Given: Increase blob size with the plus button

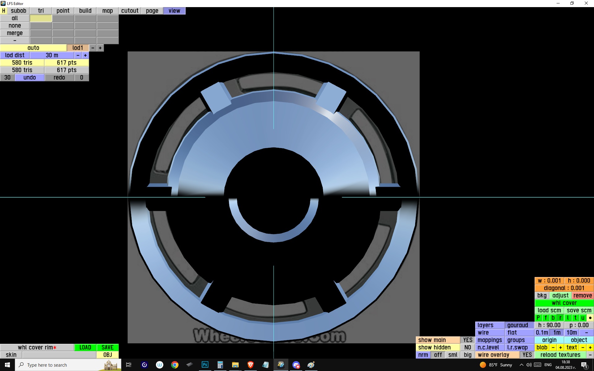Looking at the screenshot, I should pos(560,348).
